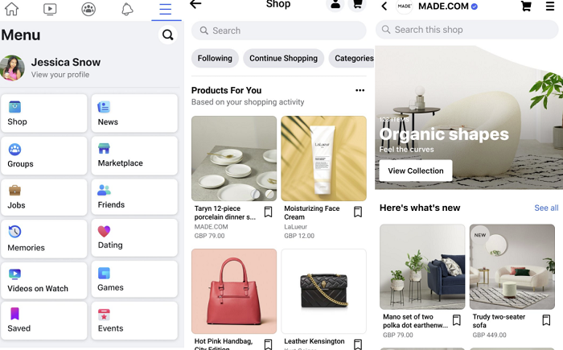The image size is (563, 350).
Task: Open the Groups tab icon in top bar
Action: pyautogui.click(x=88, y=9)
